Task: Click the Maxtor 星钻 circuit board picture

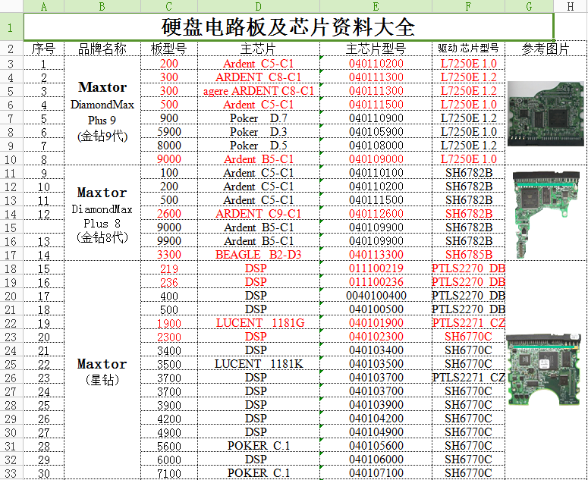Action: click(x=543, y=369)
